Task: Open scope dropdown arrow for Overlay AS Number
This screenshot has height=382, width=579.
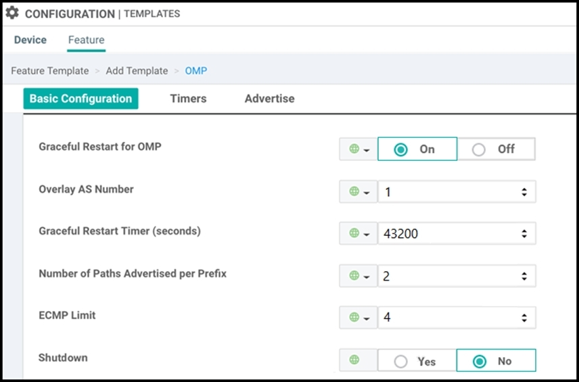Action: [x=367, y=192]
